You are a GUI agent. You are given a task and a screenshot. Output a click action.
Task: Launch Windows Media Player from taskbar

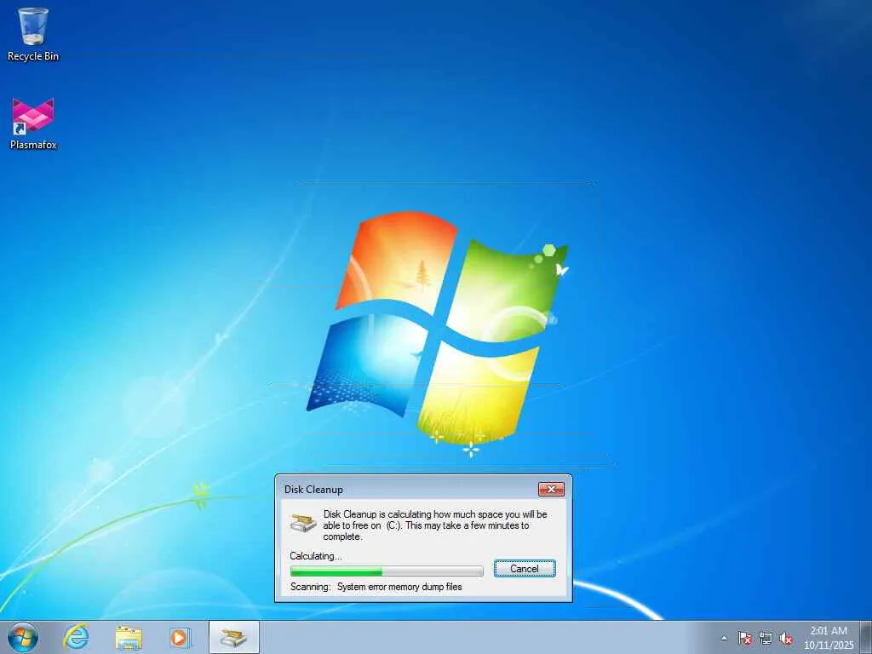(181, 637)
